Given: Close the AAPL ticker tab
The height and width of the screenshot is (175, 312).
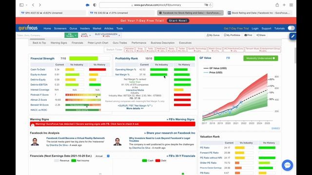Looking at the screenshot, I should pyautogui.click(x=90, y=35).
